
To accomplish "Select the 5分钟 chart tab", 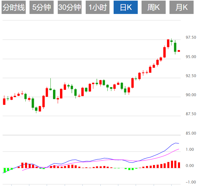I will [x=42, y=8].
